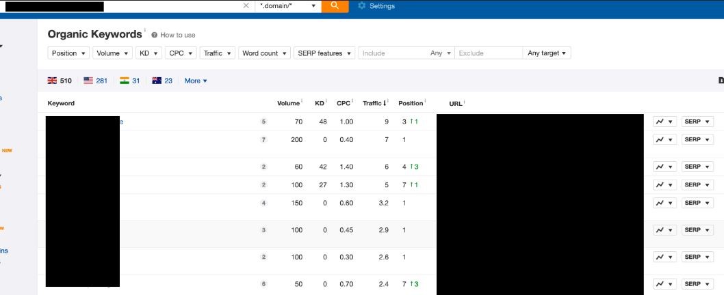The height and width of the screenshot is (295, 724).
Task: Sort table by Volume column header
Action: (288, 103)
